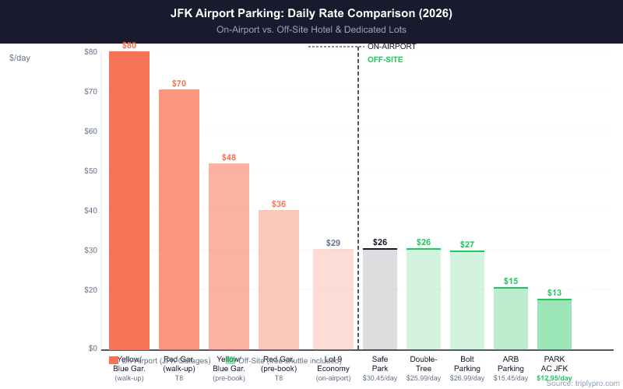Click the $30.45/day label under Safe Park
Screen dimensions: 623x389
pyautogui.click(x=380, y=378)
